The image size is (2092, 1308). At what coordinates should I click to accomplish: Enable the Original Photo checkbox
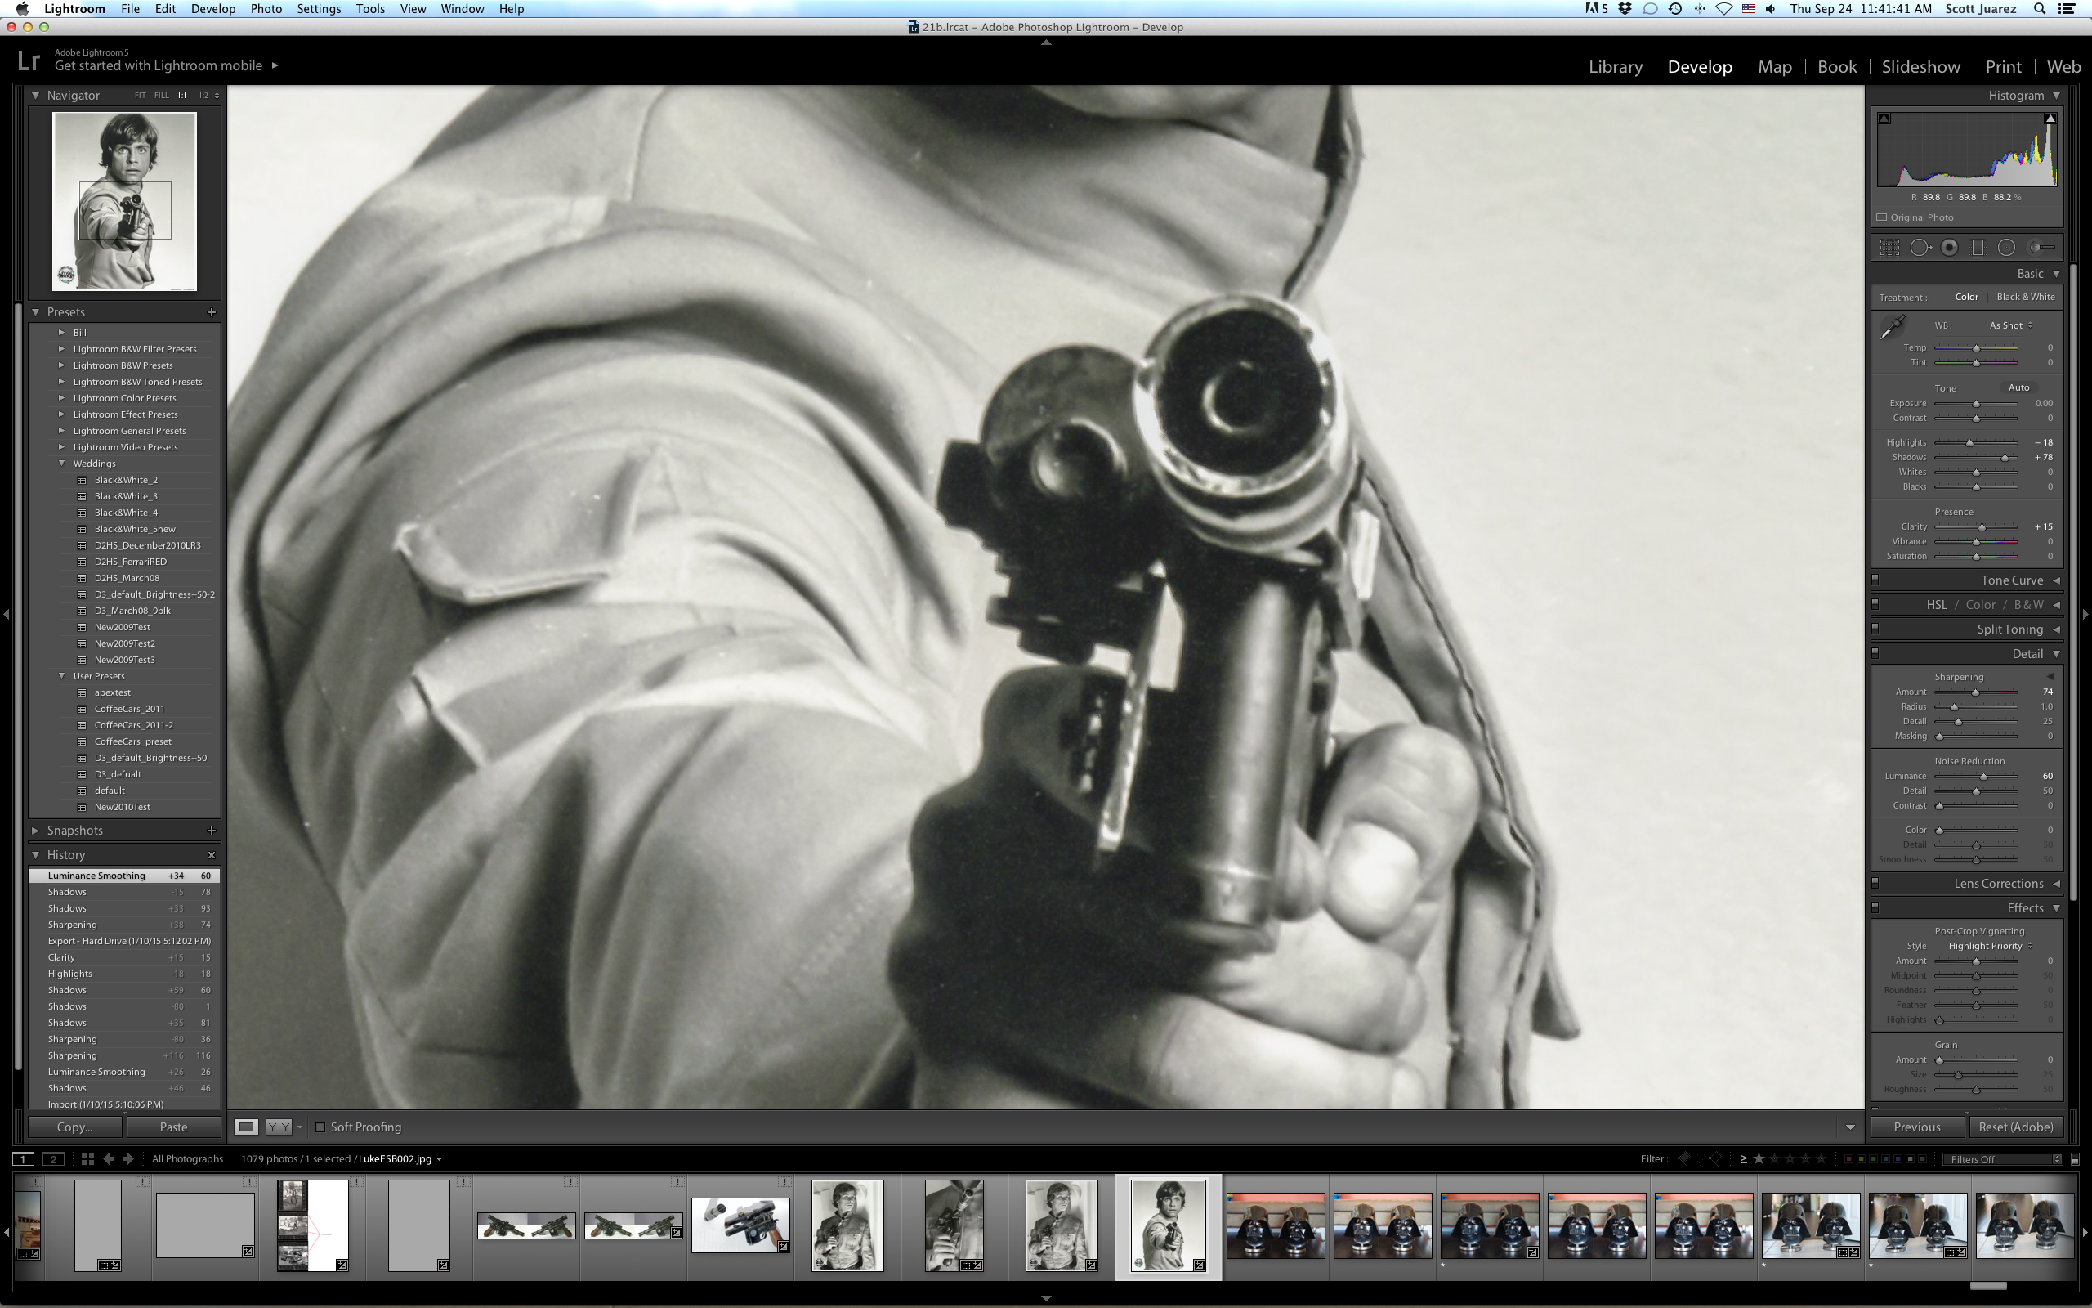pyautogui.click(x=1882, y=217)
